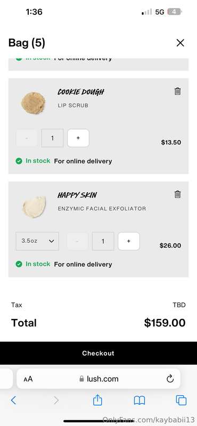Open Safari bookmarks book icon
This screenshot has width=197, height=426.
point(139,400)
